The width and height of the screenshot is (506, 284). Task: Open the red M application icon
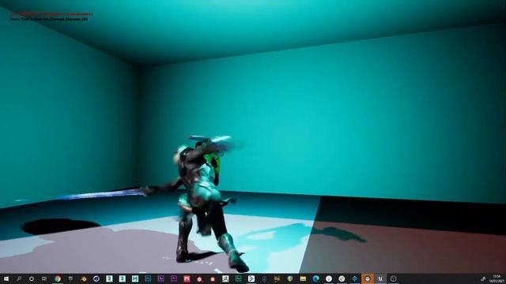pyautogui.click(x=187, y=278)
